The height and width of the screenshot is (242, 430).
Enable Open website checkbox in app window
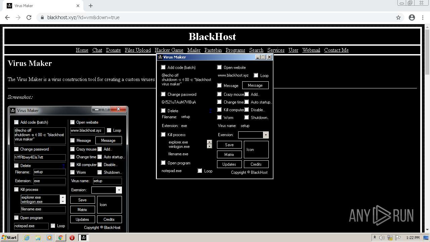click(219, 67)
